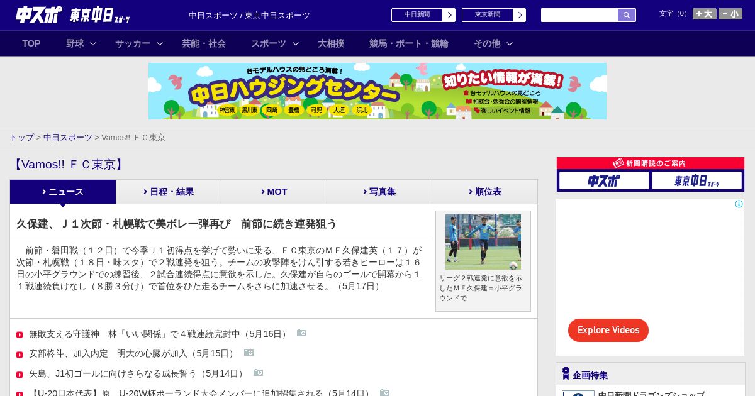Screen dimensions: 755x396
Task: Click red bullet icon before 矢島 article
Action: coord(20,375)
